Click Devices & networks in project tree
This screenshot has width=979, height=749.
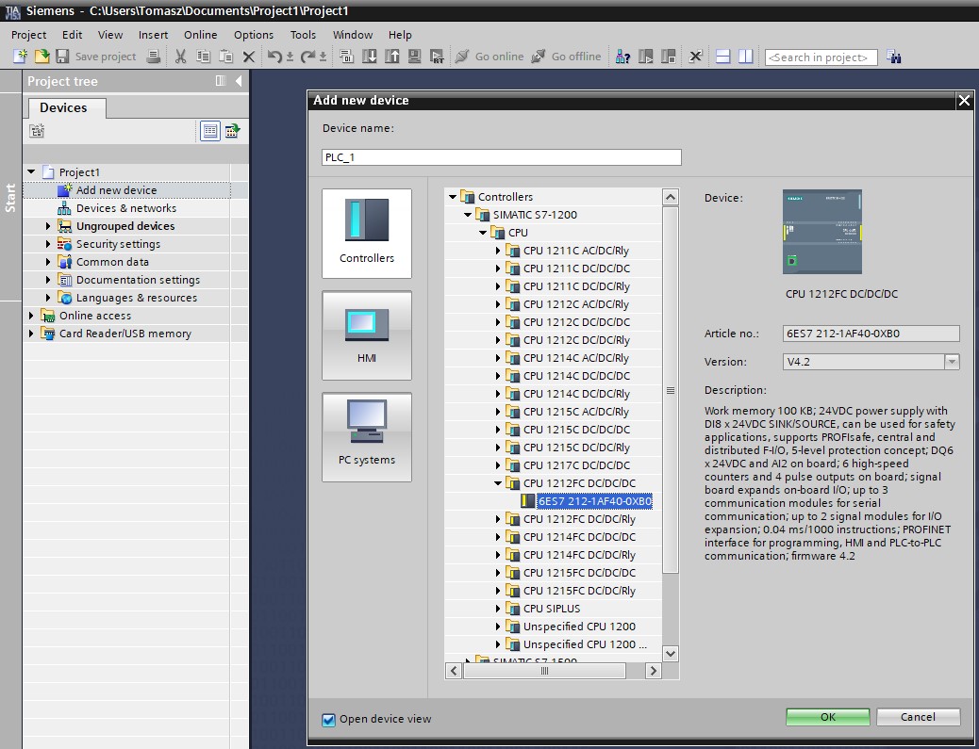[x=126, y=208]
